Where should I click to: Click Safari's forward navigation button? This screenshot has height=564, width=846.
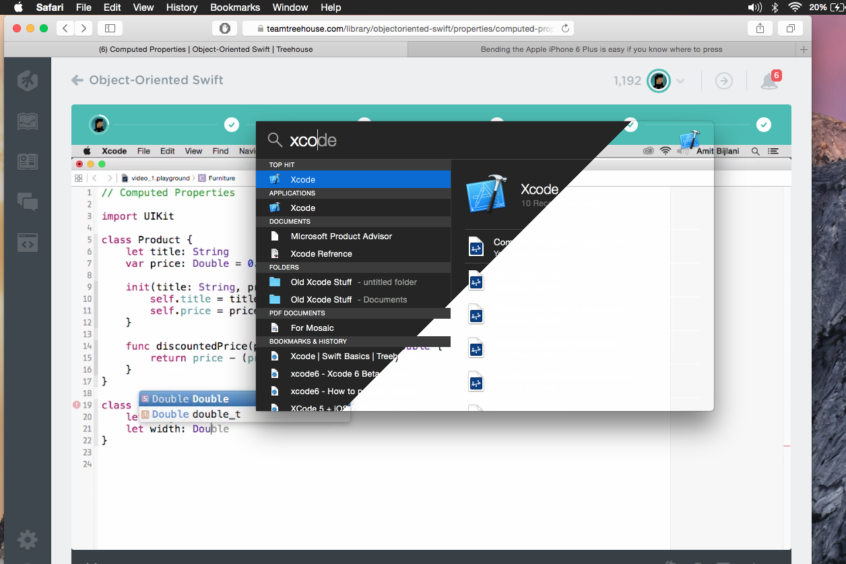[84, 28]
